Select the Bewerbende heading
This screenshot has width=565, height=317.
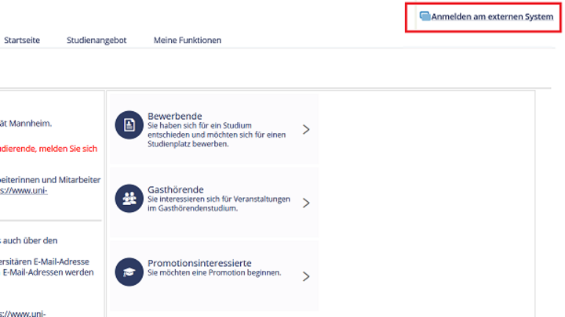tap(175, 116)
